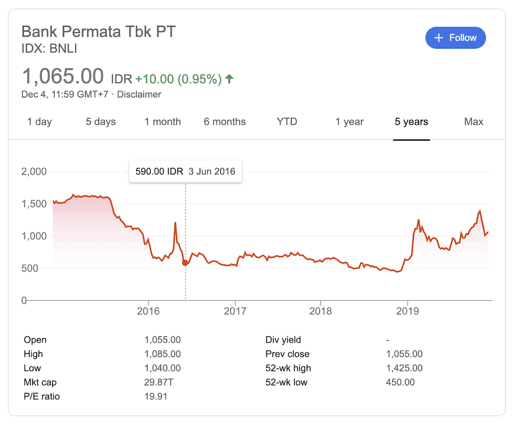Click the active 5 years tab
516x424 pixels.
point(411,122)
